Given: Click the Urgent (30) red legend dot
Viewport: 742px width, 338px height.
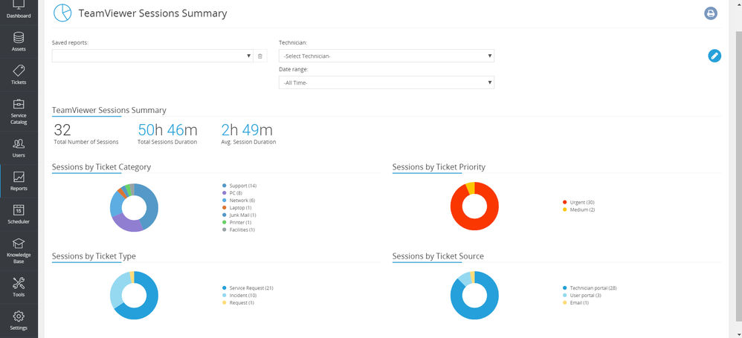Looking at the screenshot, I should [x=565, y=202].
